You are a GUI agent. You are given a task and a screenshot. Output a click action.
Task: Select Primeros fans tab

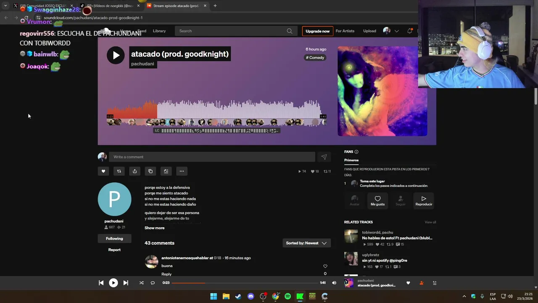coord(351,160)
